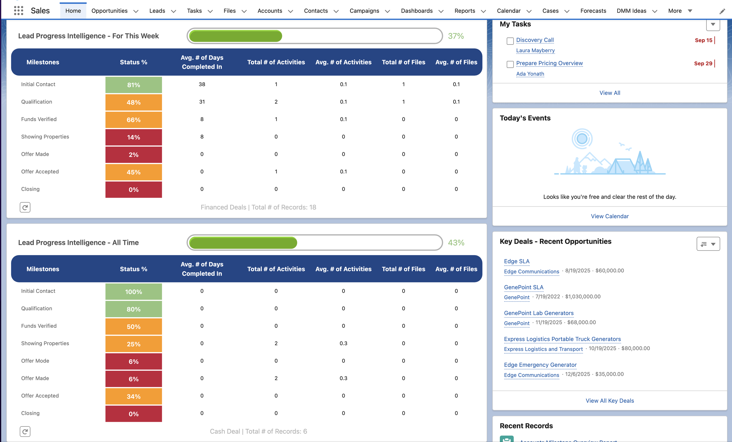Image resolution: width=732 pixels, height=442 pixels.
Task: Click the red 14% Showing Properties status cell
Action: click(134, 137)
